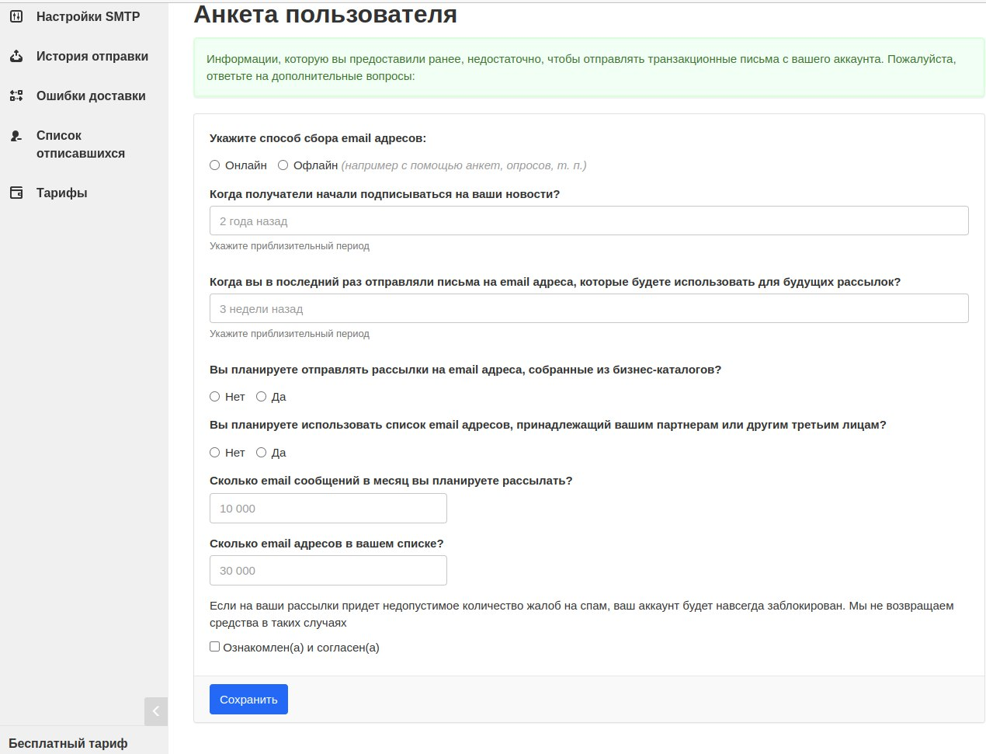Click the Сохранить button
Screen dimensions: 986x754
pos(248,699)
